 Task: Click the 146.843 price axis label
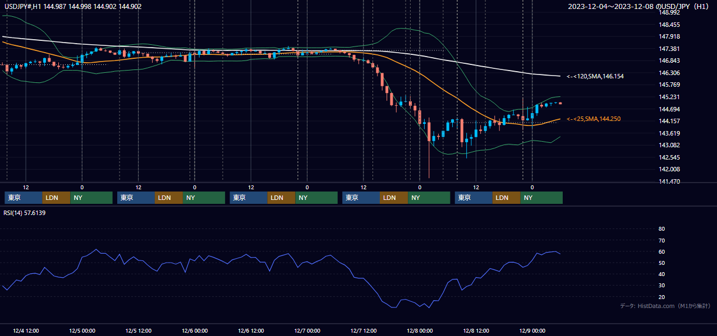pyautogui.click(x=669, y=60)
